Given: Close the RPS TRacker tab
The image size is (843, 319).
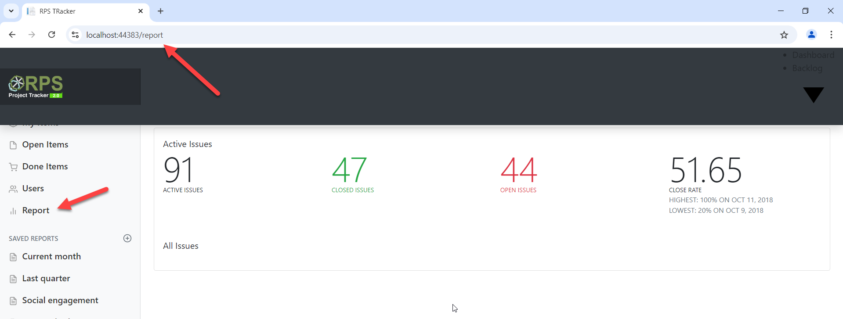Looking at the screenshot, I should click(x=141, y=11).
